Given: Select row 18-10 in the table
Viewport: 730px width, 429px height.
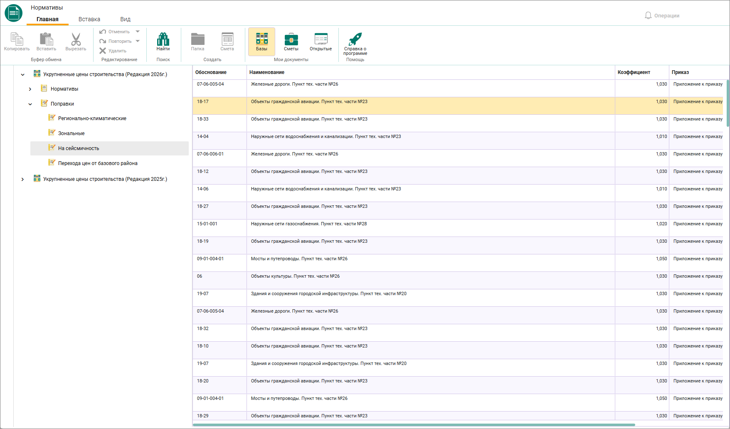Looking at the screenshot, I should tap(458, 350).
